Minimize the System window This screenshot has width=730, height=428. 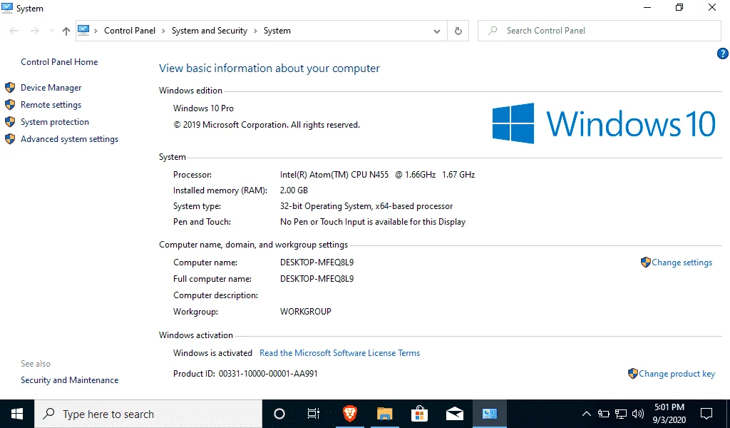click(x=647, y=7)
